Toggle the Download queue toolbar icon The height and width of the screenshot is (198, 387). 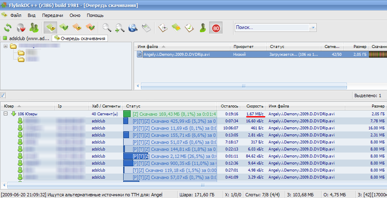pos(50,27)
